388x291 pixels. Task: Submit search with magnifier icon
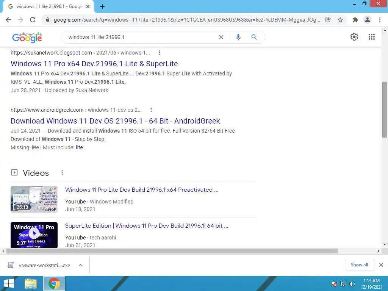coord(254,37)
